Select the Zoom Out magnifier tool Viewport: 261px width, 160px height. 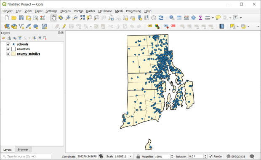click(75, 18)
